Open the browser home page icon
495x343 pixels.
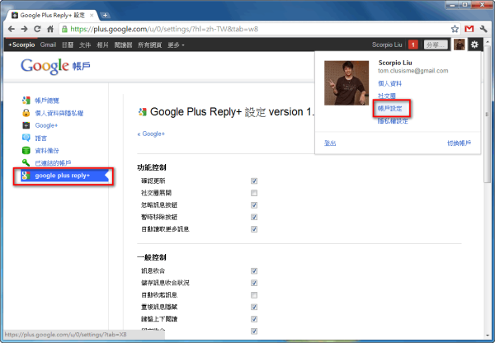pos(50,29)
